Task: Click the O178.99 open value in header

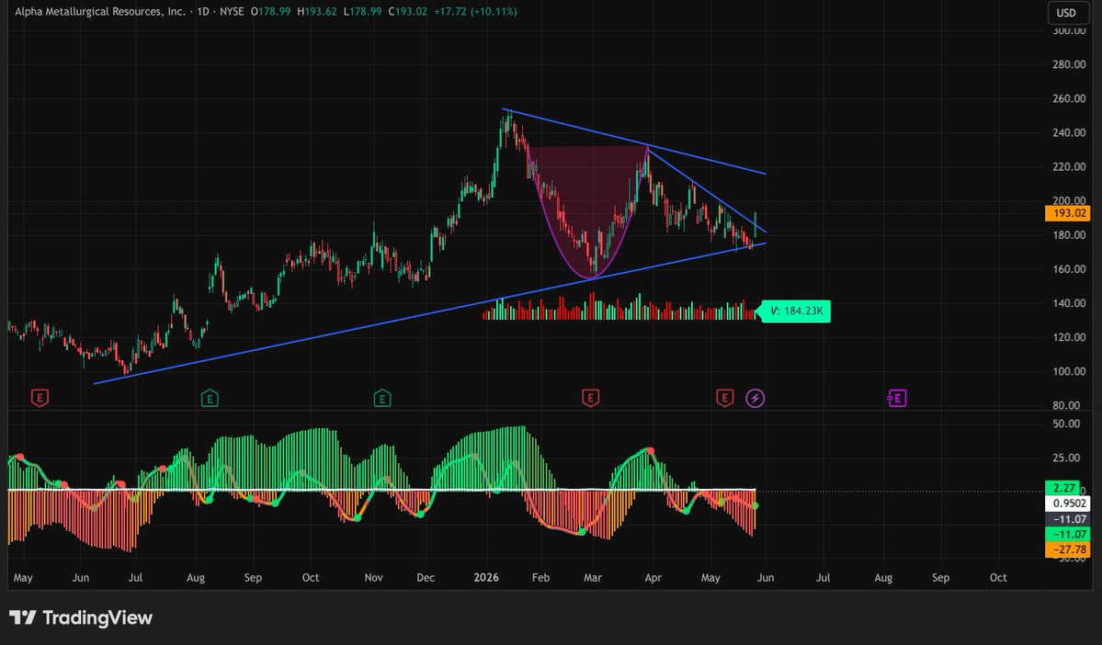Action: click(270, 11)
